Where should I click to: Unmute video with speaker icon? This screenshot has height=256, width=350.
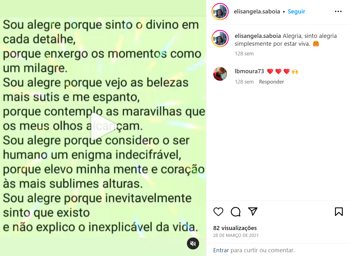(193, 243)
